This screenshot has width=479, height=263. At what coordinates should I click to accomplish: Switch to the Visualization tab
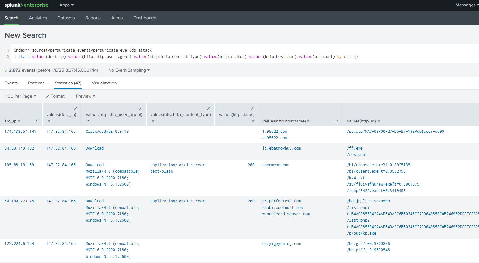click(104, 83)
